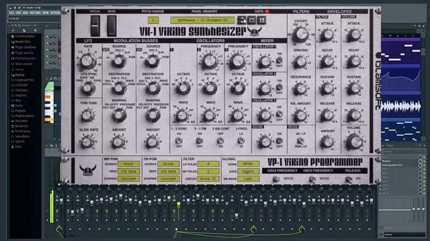
Task: Open the MW PGM Source dropdown
Action: (x=128, y=164)
